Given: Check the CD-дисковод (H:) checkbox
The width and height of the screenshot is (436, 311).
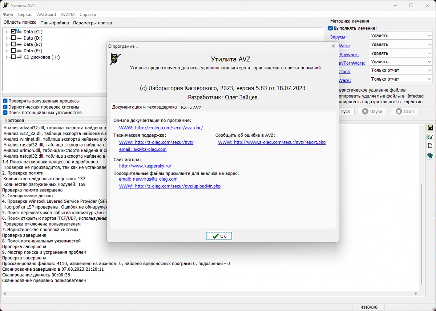Looking at the screenshot, I should pyautogui.click(x=13, y=57).
